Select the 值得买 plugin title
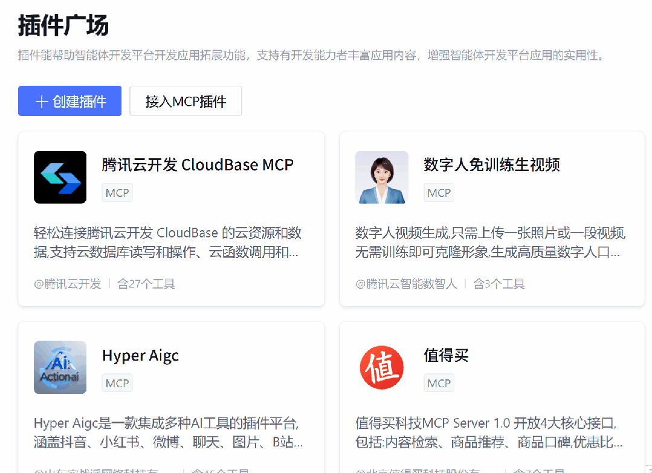 pyautogui.click(x=446, y=355)
